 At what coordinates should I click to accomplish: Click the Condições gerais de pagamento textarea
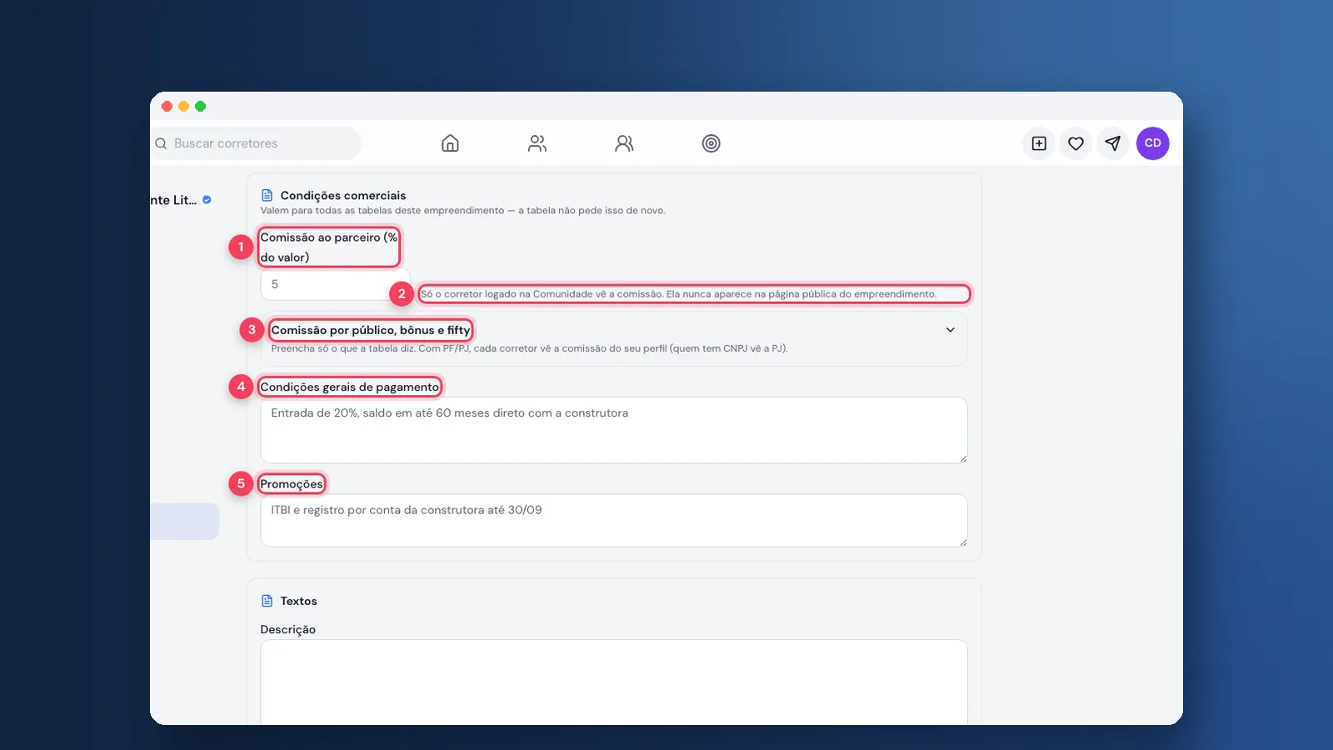click(614, 430)
